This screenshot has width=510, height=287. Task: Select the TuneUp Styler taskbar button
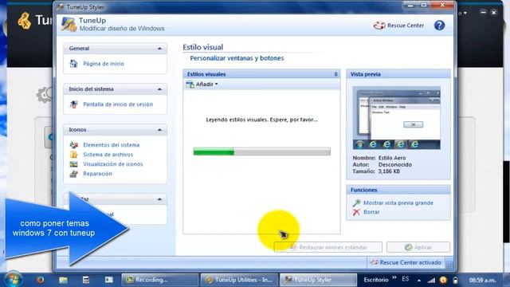[x=318, y=280]
